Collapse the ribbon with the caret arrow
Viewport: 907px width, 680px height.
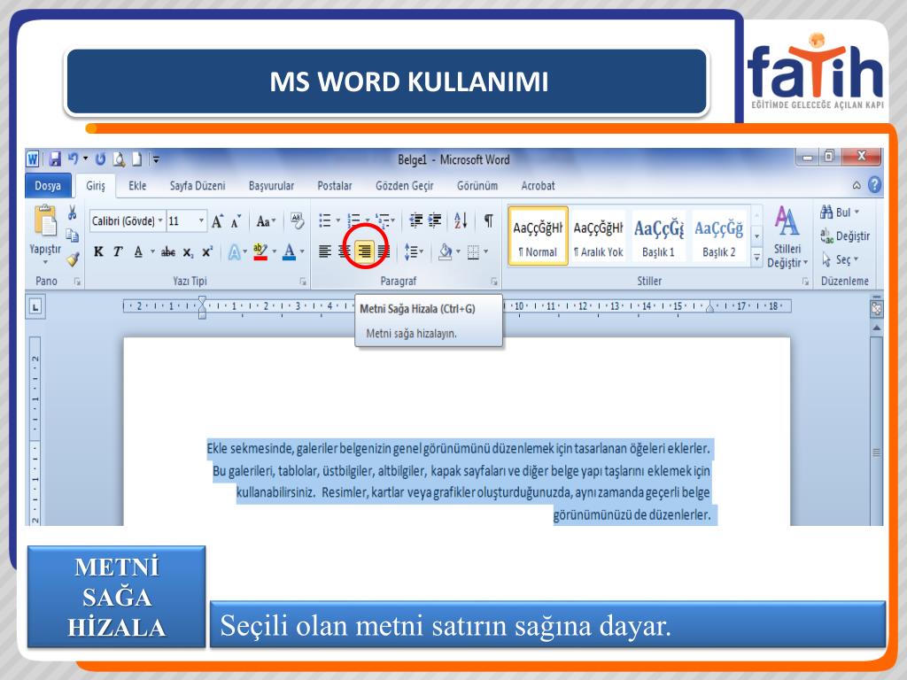(857, 186)
